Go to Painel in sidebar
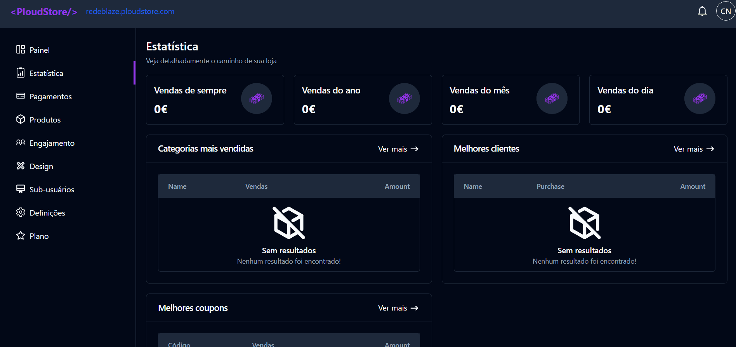736x347 pixels. point(40,50)
